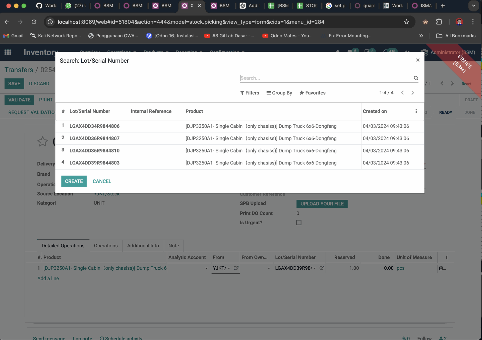Click the priority star icon on form
This screenshot has height=340, width=482.
click(42, 141)
